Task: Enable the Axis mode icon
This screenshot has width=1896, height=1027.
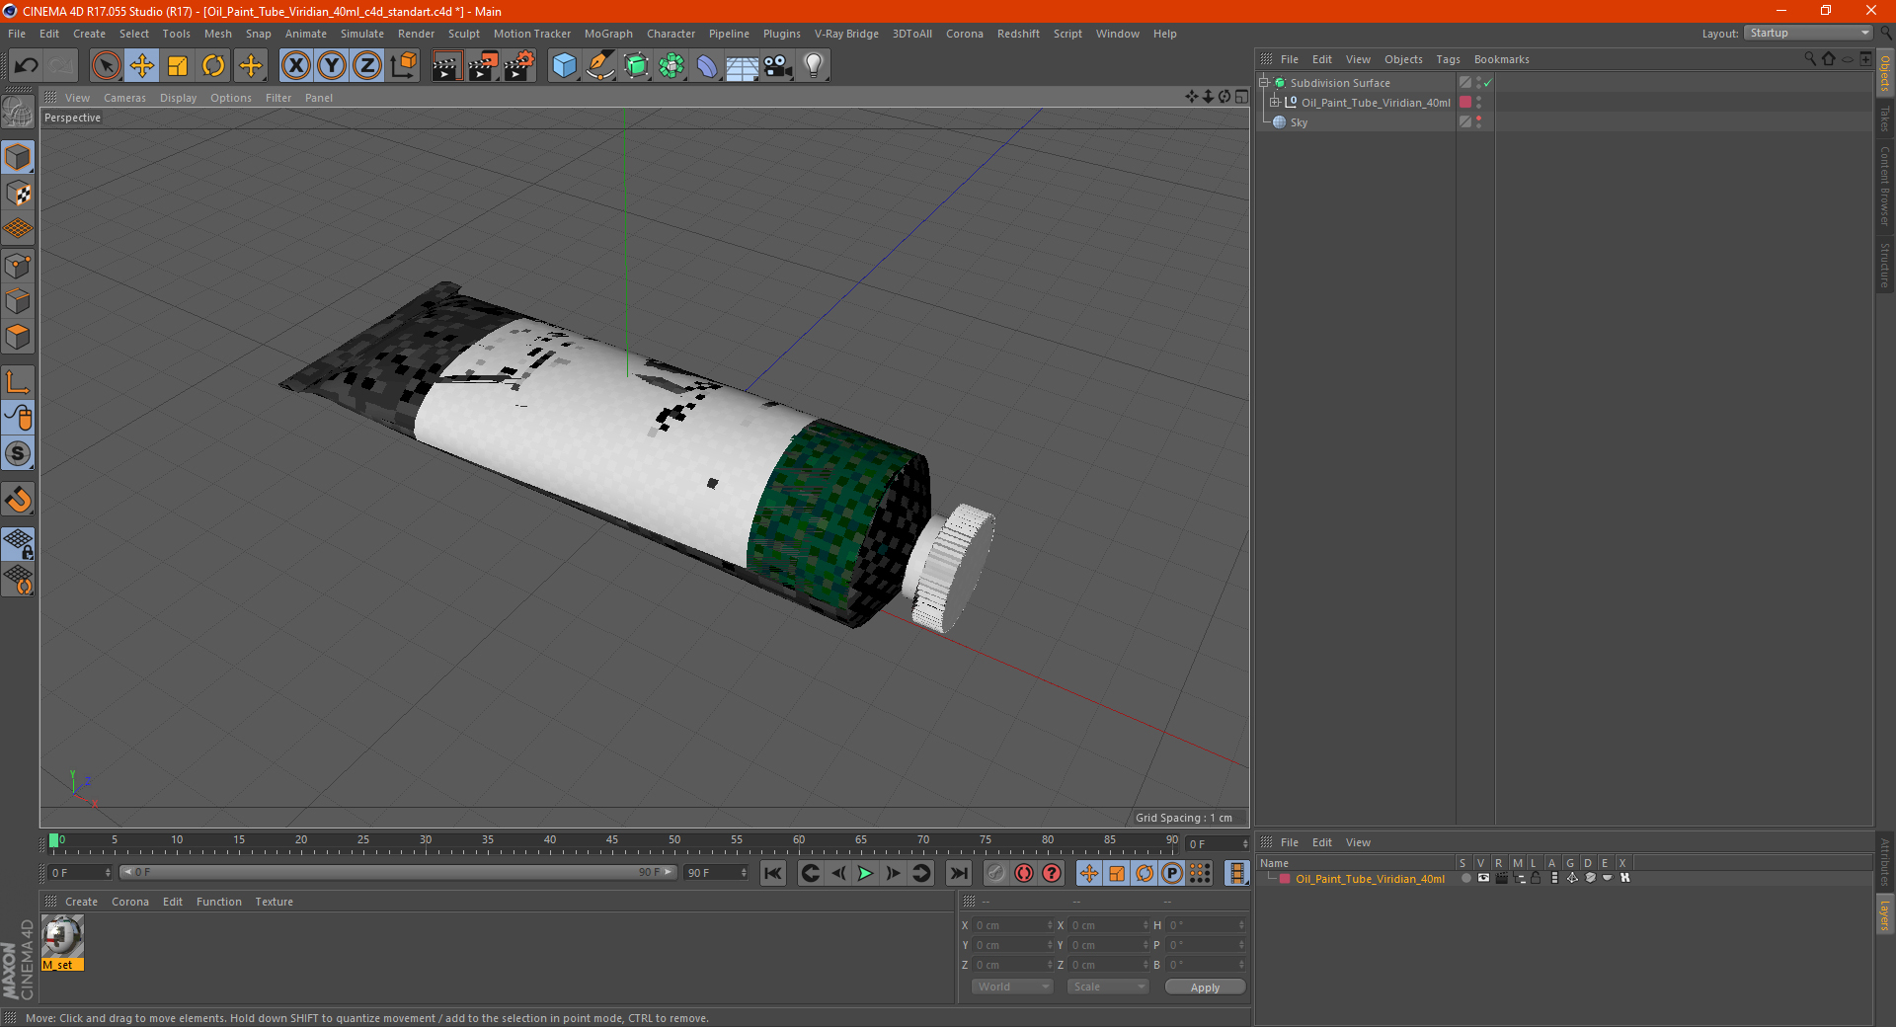Action: tap(18, 382)
